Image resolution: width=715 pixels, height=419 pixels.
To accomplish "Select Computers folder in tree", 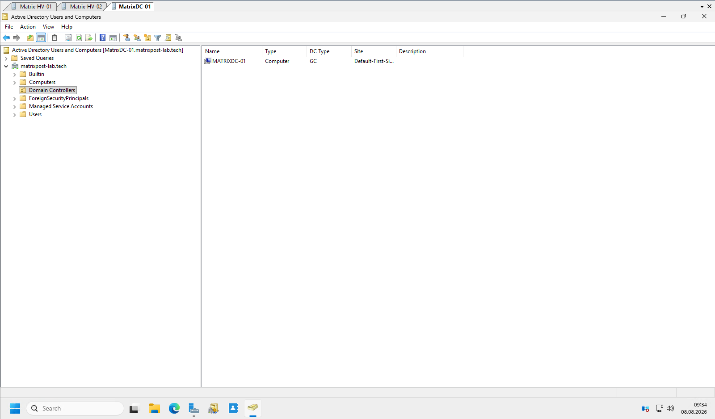I will click(42, 82).
